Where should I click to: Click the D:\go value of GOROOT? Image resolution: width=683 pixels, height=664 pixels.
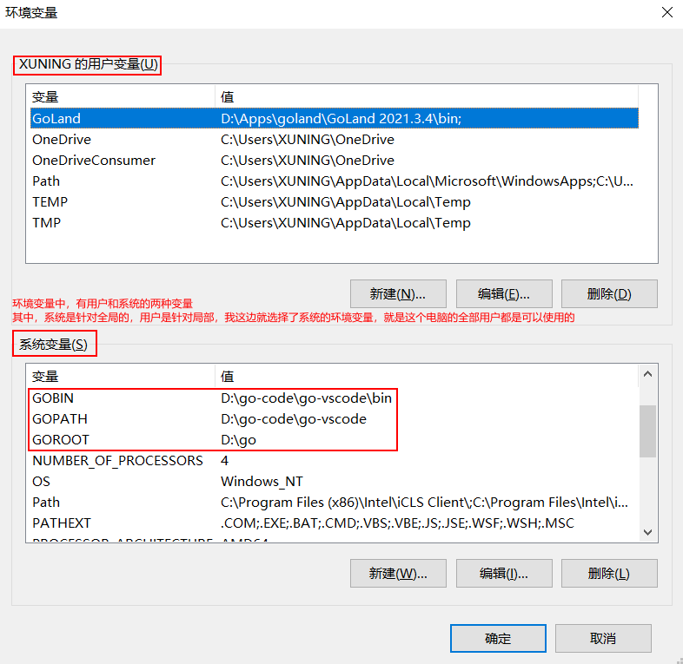pyautogui.click(x=238, y=440)
